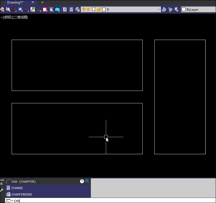The image size is (216, 203).
Task: Open help for the CHAMFER suggestion
Action: click(x=82, y=181)
